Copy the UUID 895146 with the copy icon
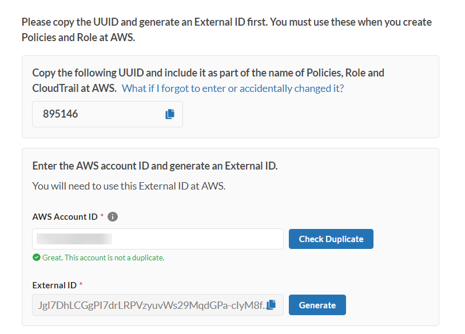Image resolution: width=465 pixels, height=334 pixels. point(170,114)
